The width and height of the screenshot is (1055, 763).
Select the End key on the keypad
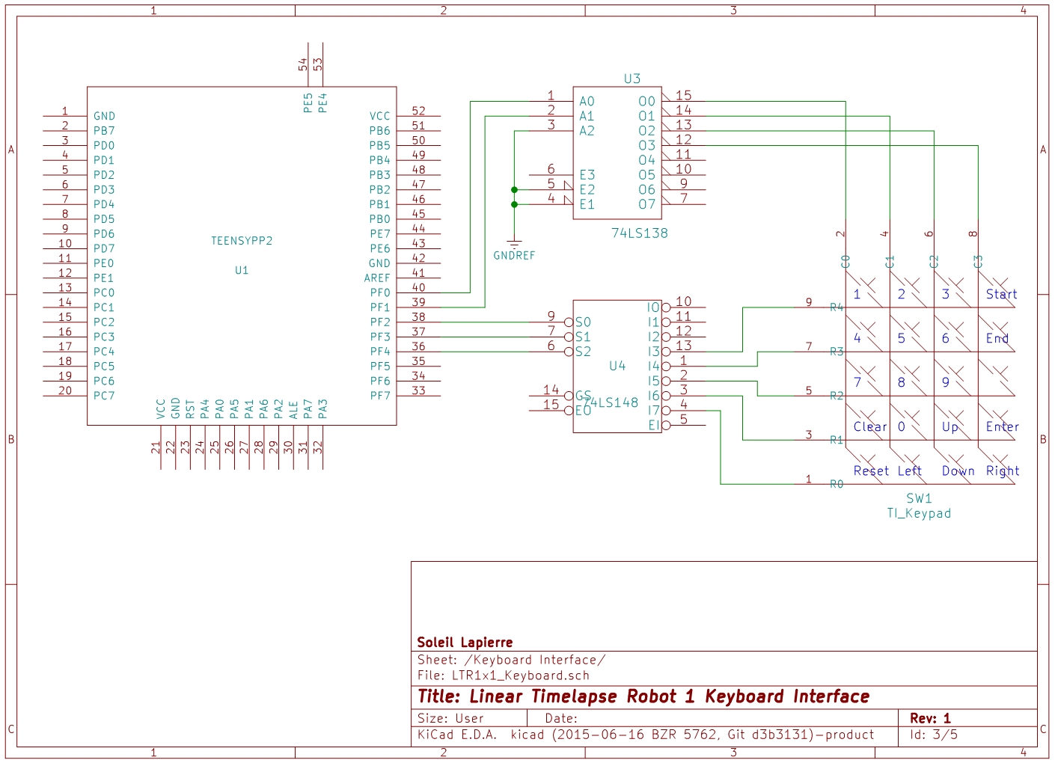tap(997, 338)
